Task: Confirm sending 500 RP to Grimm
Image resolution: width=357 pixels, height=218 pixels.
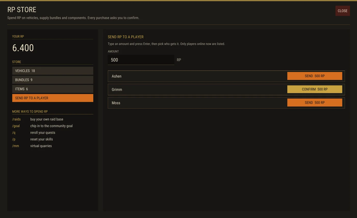Action: [x=315, y=89]
